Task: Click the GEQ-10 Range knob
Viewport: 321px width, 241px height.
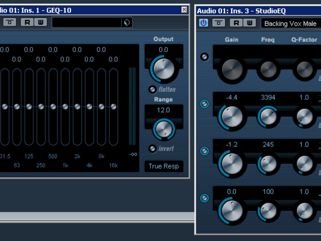Action: [x=164, y=129]
